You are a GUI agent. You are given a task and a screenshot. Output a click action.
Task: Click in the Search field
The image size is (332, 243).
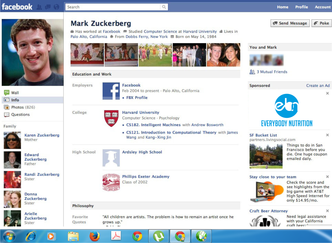pos(113,7)
